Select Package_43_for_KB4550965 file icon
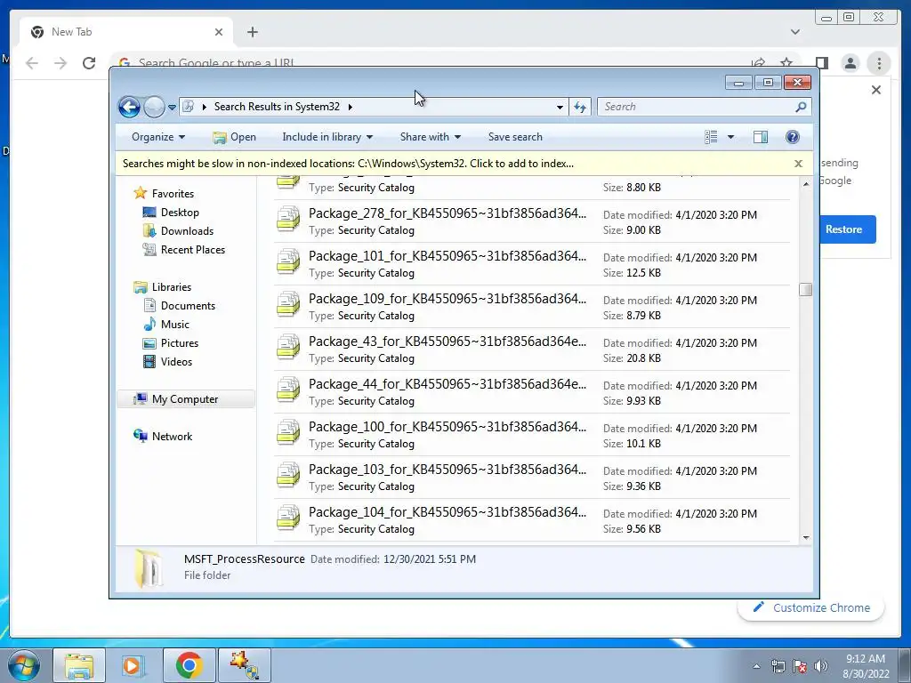 (x=288, y=348)
